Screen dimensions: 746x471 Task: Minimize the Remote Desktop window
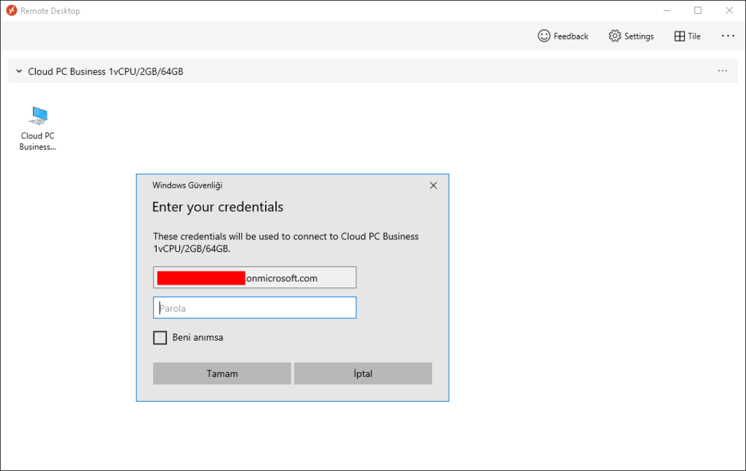click(667, 10)
